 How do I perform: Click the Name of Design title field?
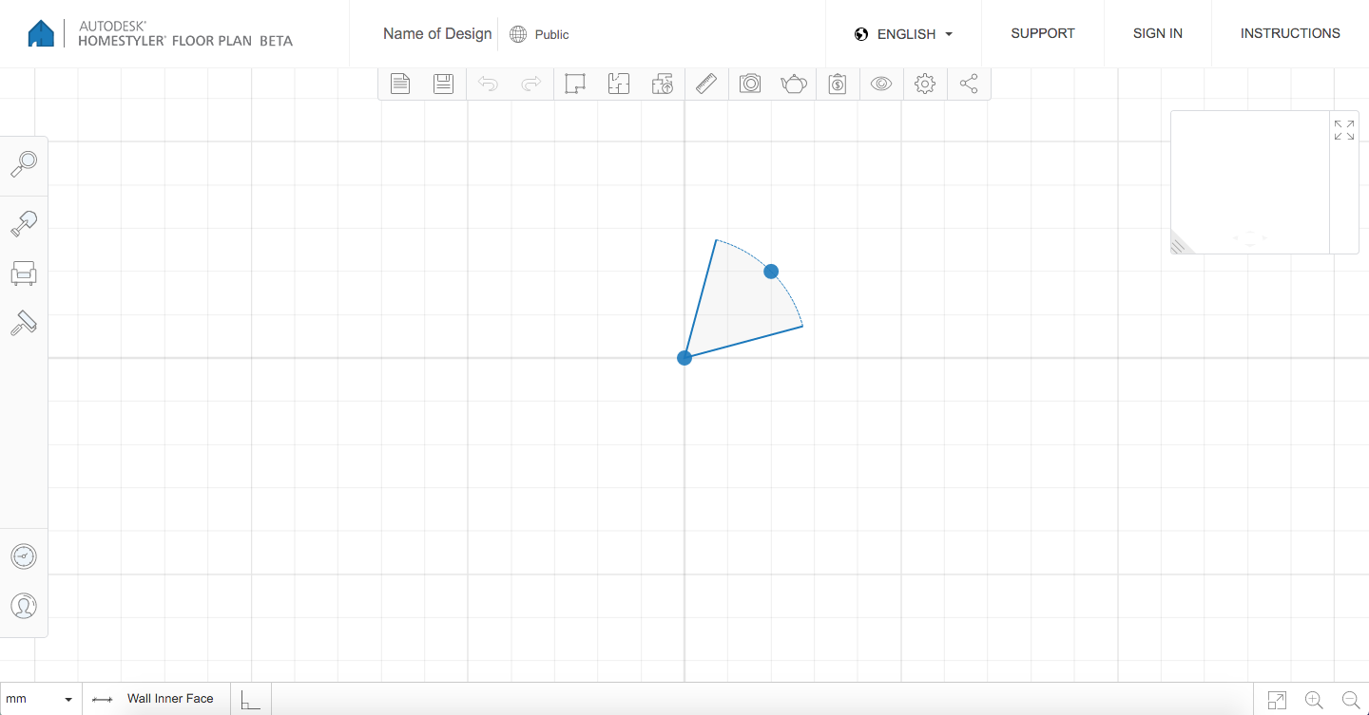pos(437,34)
